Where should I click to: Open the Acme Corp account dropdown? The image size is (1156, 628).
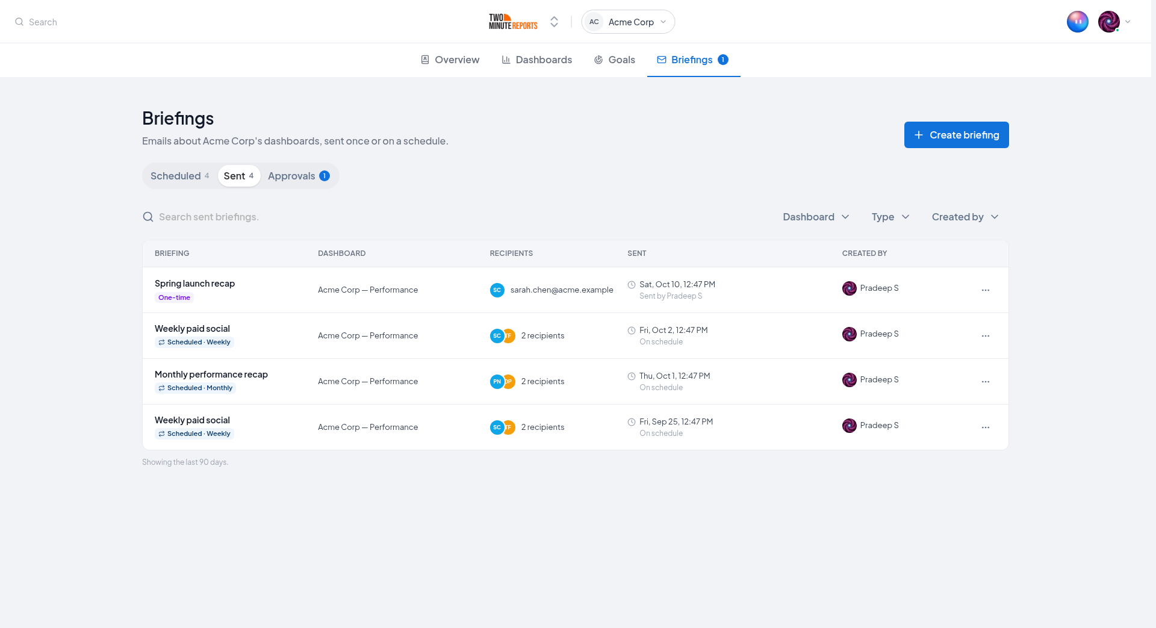628,22
